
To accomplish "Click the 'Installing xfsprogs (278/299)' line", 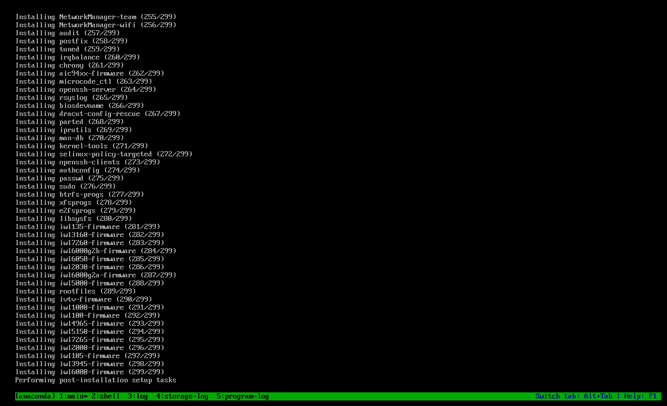I will [x=74, y=203].
